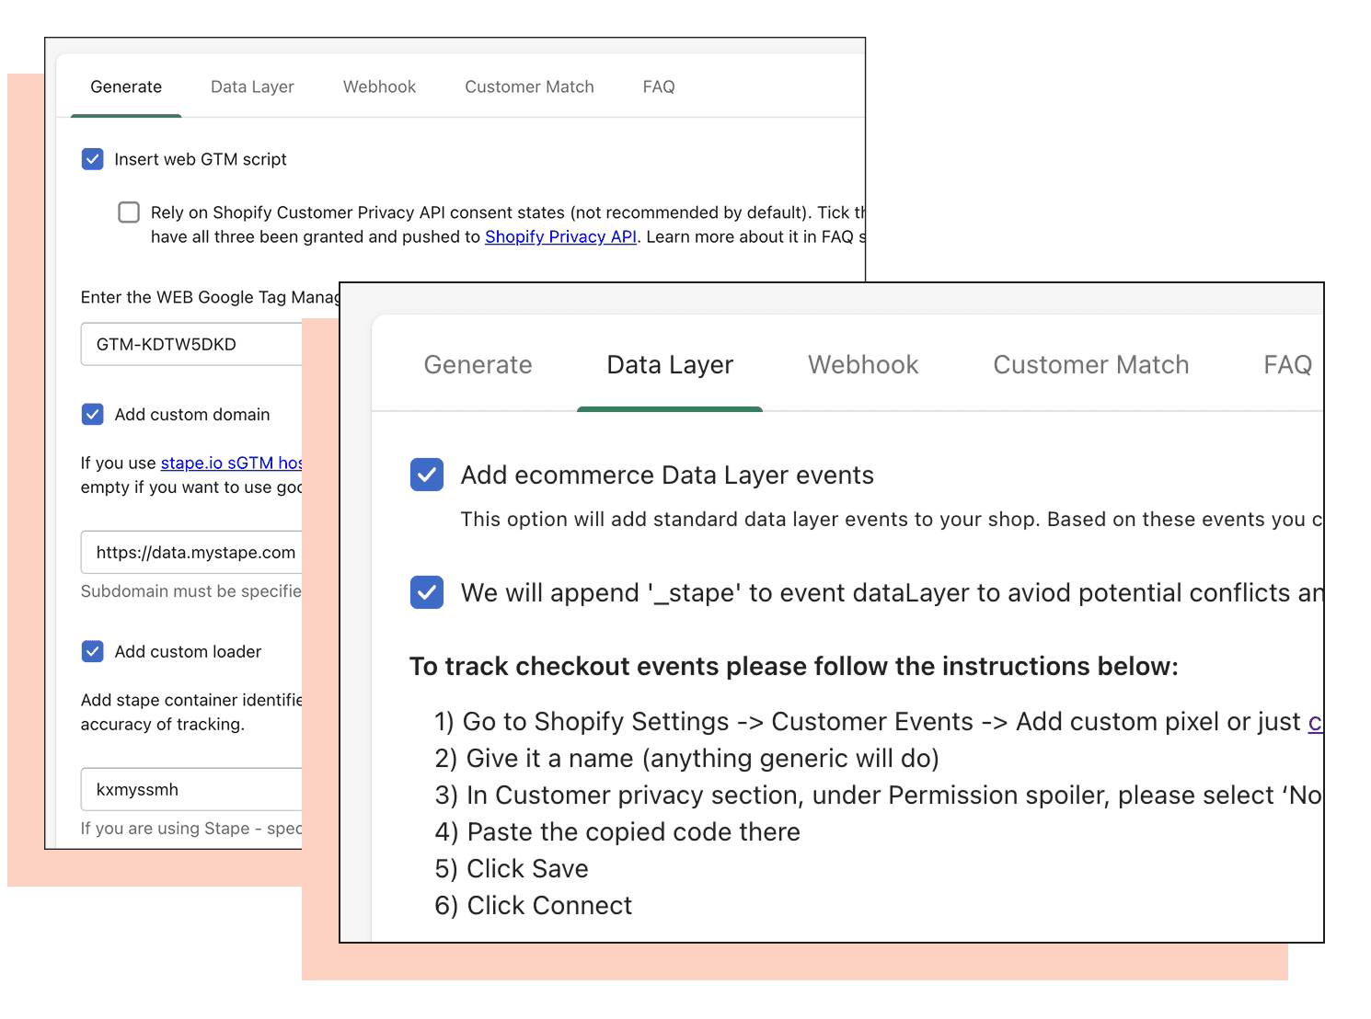The image size is (1371, 1019).
Task: Open Webhook tab in back window
Action: point(379,86)
